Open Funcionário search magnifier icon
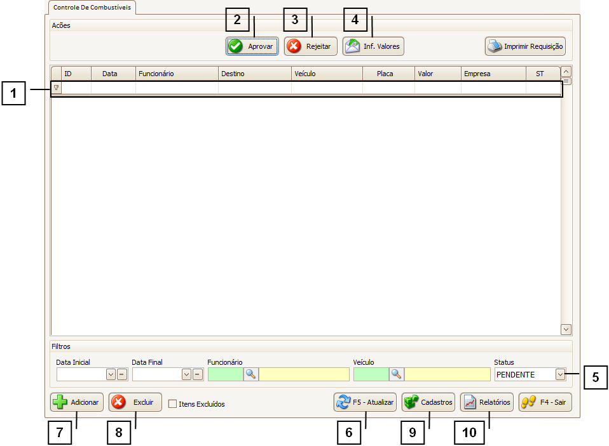 pyautogui.click(x=250, y=374)
